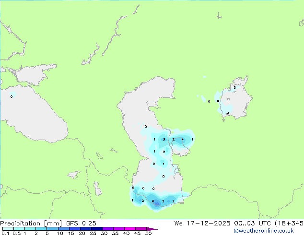Click the '35' legend scale label

click(115, 233)
